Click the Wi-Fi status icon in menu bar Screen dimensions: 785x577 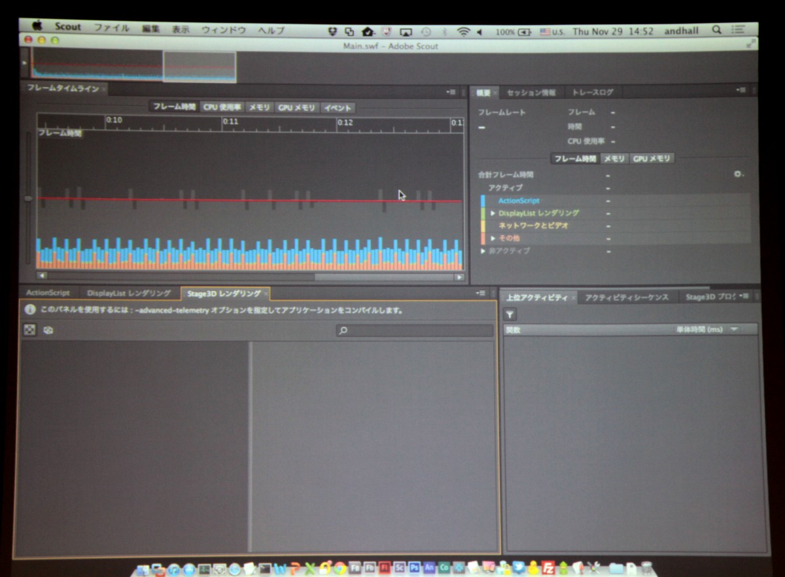pyautogui.click(x=463, y=31)
